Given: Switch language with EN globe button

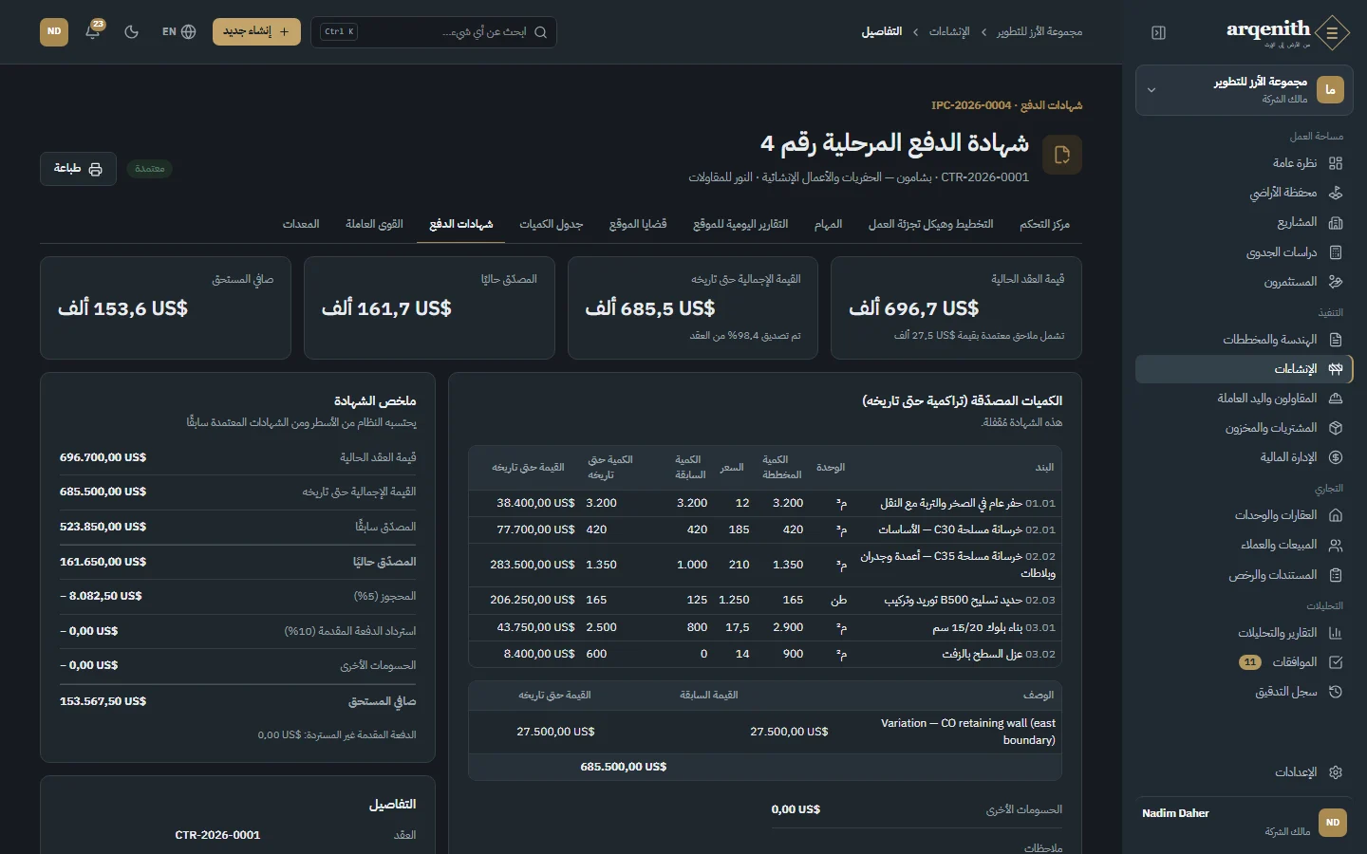Looking at the screenshot, I should [178, 31].
